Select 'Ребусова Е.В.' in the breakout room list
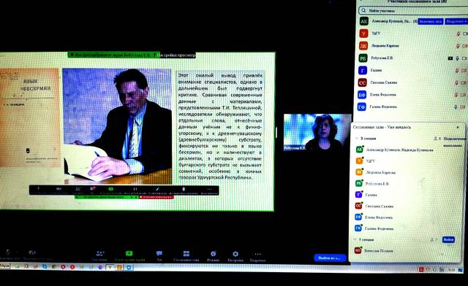The width and height of the screenshot is (468, 286). (x=377, y=184)
